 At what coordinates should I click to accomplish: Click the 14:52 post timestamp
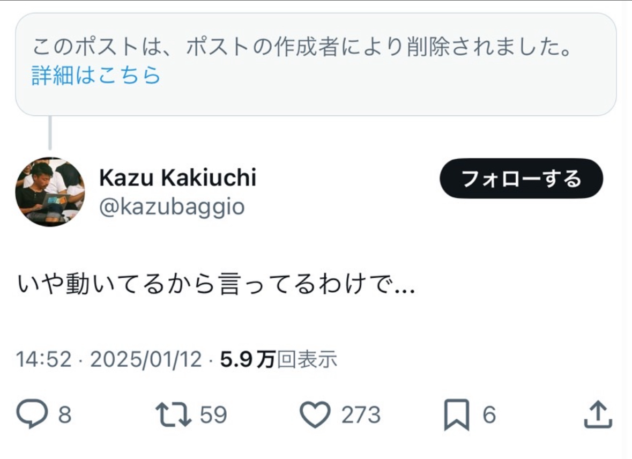43,359
